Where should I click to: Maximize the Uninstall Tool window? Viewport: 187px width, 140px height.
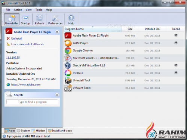(171, 2)
